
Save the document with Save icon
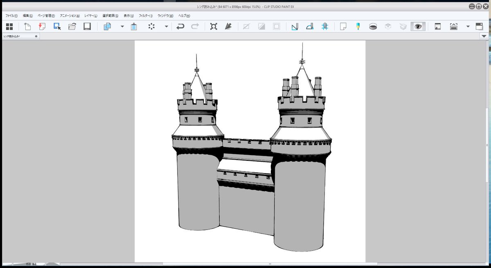point(87,27)
